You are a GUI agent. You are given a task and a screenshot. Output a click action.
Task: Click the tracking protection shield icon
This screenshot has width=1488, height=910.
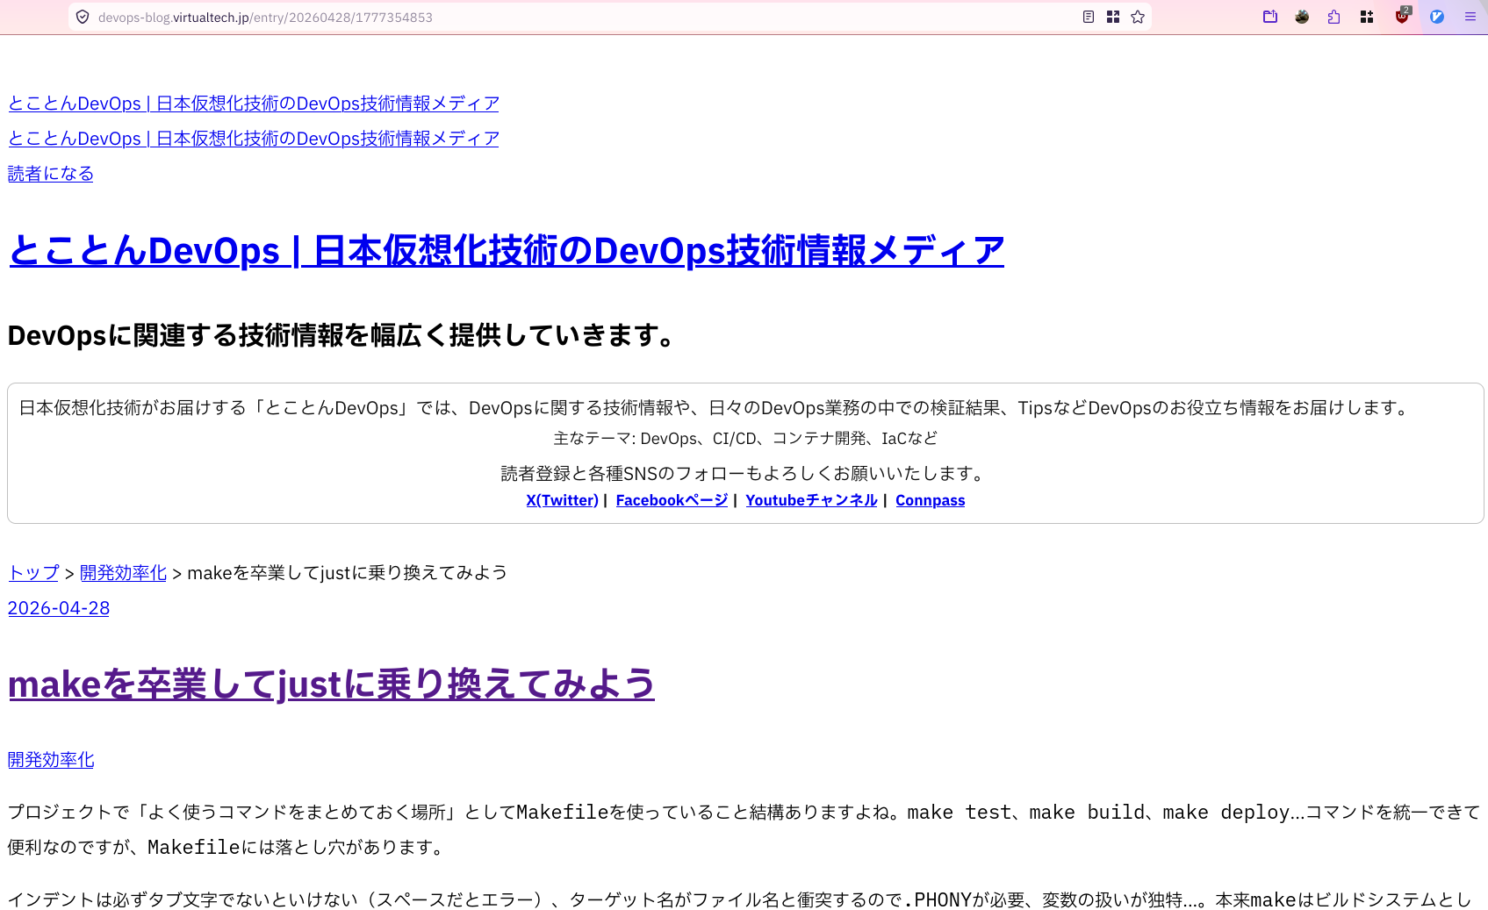click(83, 17)
